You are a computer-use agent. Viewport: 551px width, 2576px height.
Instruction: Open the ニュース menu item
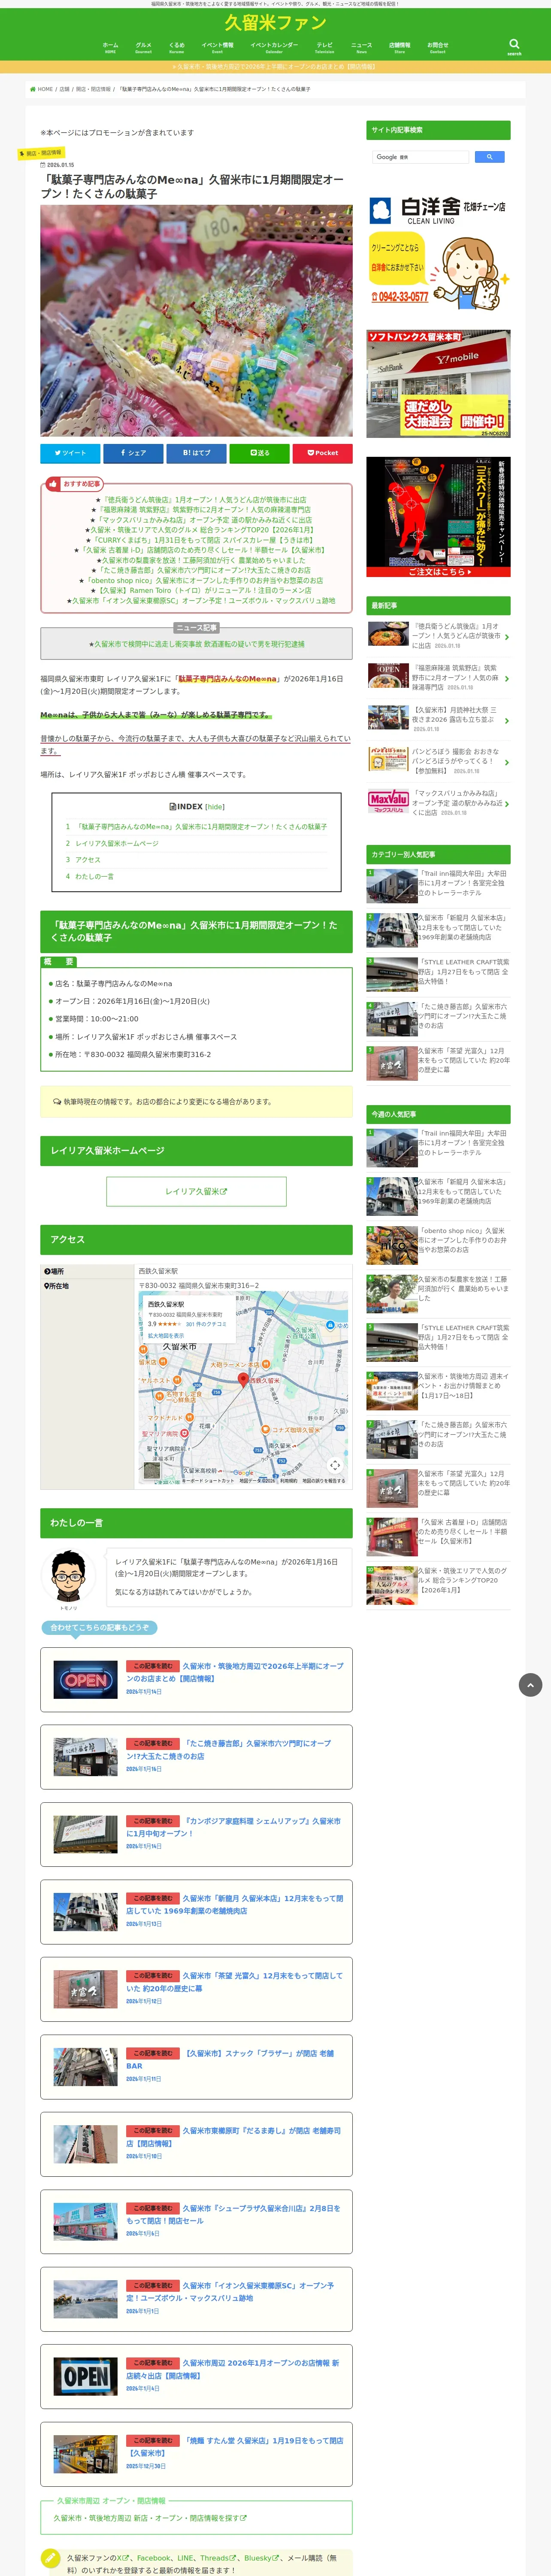pos(361,47)
